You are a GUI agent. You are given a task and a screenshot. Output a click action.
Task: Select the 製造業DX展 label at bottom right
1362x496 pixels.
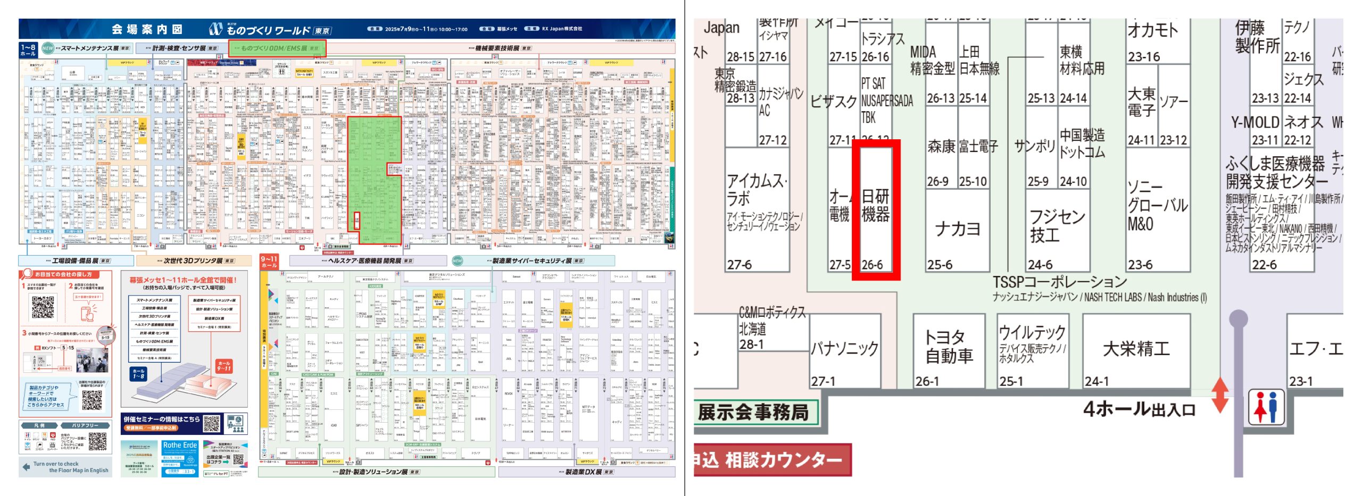click(x=587, y=472)
